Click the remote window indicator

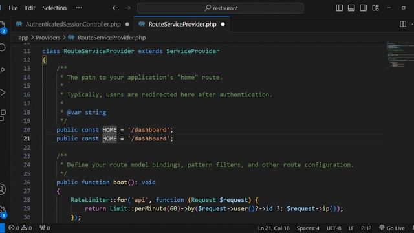click(x=2, y=228)
